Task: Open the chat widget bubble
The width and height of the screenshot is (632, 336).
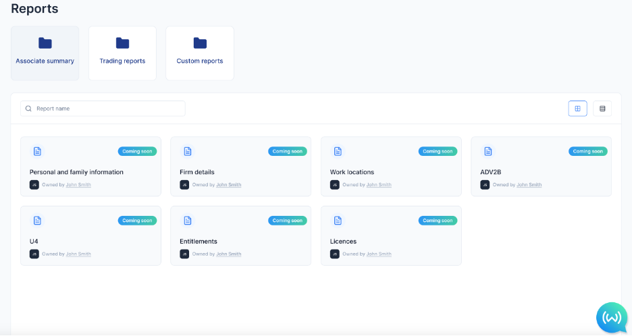Action: (612, 318)
